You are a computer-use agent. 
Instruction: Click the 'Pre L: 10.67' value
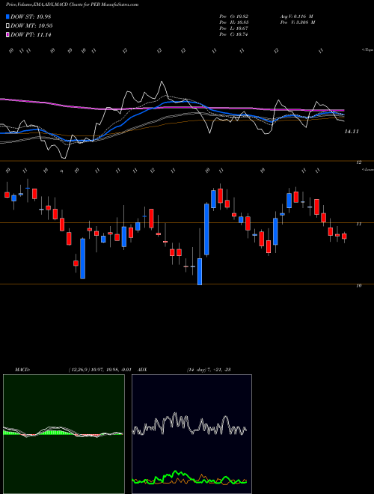click(234, 28)
